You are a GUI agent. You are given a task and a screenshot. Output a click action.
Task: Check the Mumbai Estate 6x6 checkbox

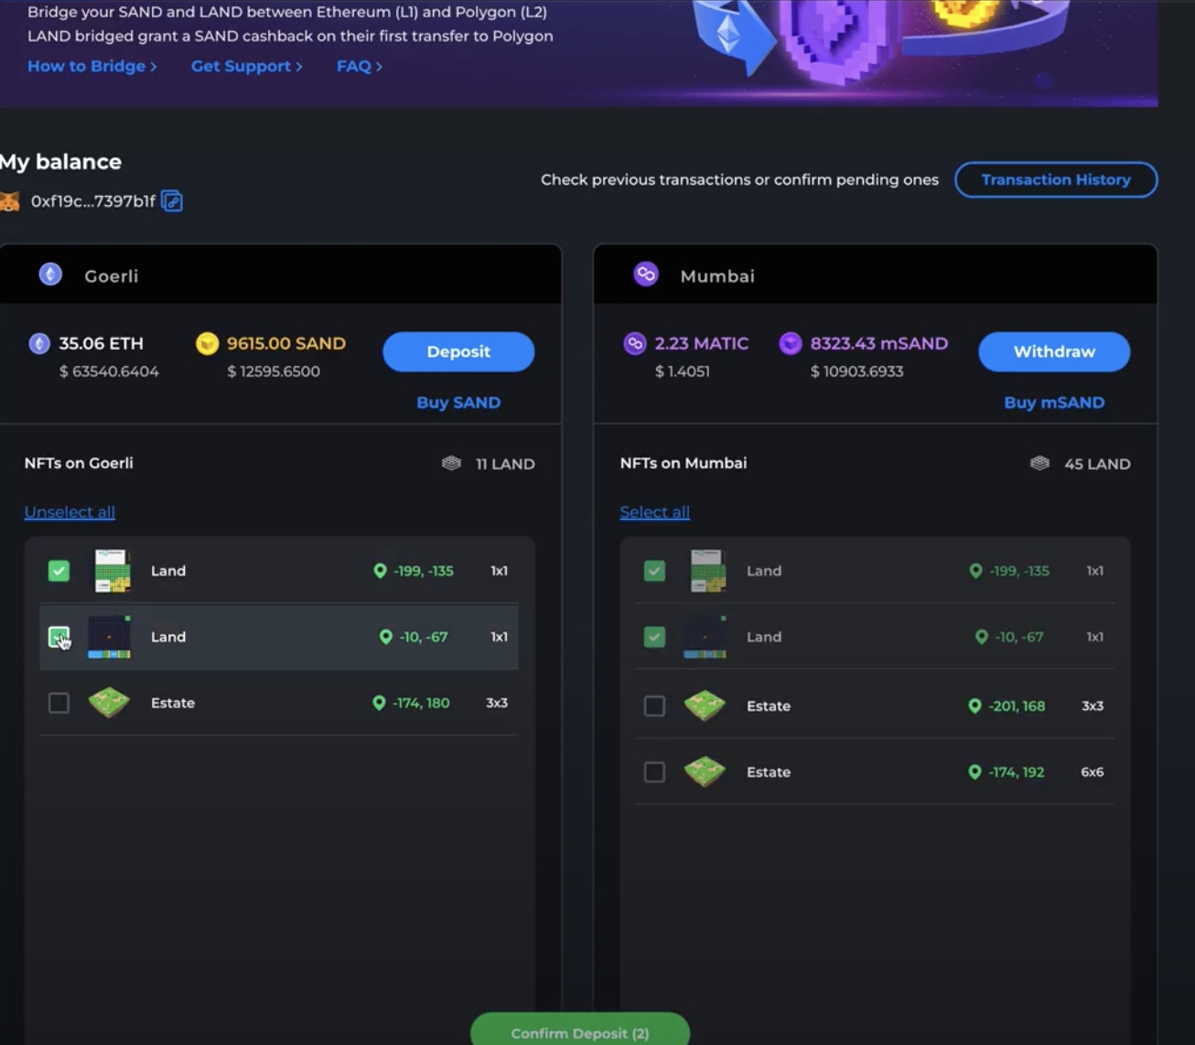tap(654, 772)
